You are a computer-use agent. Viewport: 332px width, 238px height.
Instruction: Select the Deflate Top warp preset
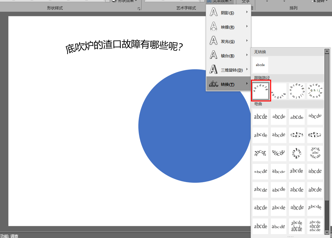click(x=279, y=226)
